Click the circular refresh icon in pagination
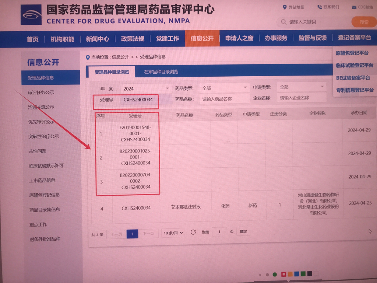377x283 pixels. [193, 232]
